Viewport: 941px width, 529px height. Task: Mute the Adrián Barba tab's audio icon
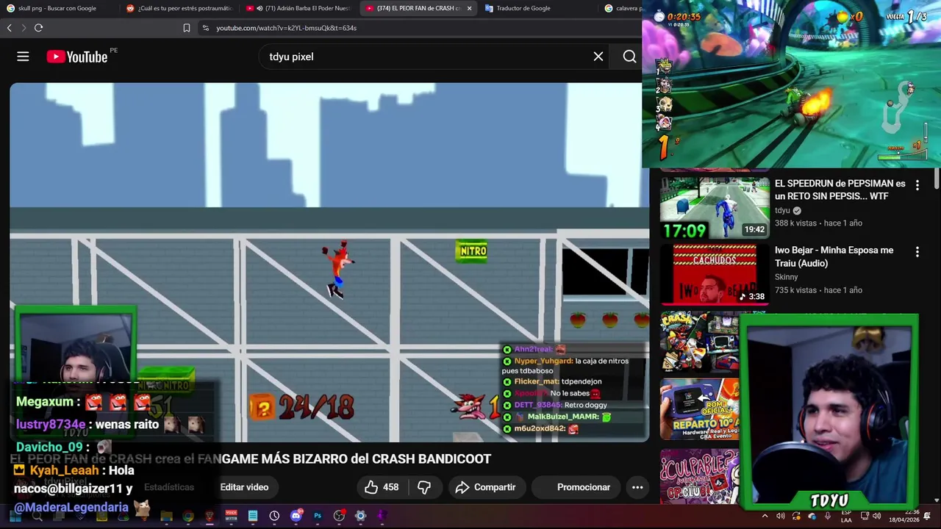(x=260, y=8)
